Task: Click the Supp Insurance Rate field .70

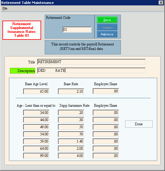Action: [71, 134]
